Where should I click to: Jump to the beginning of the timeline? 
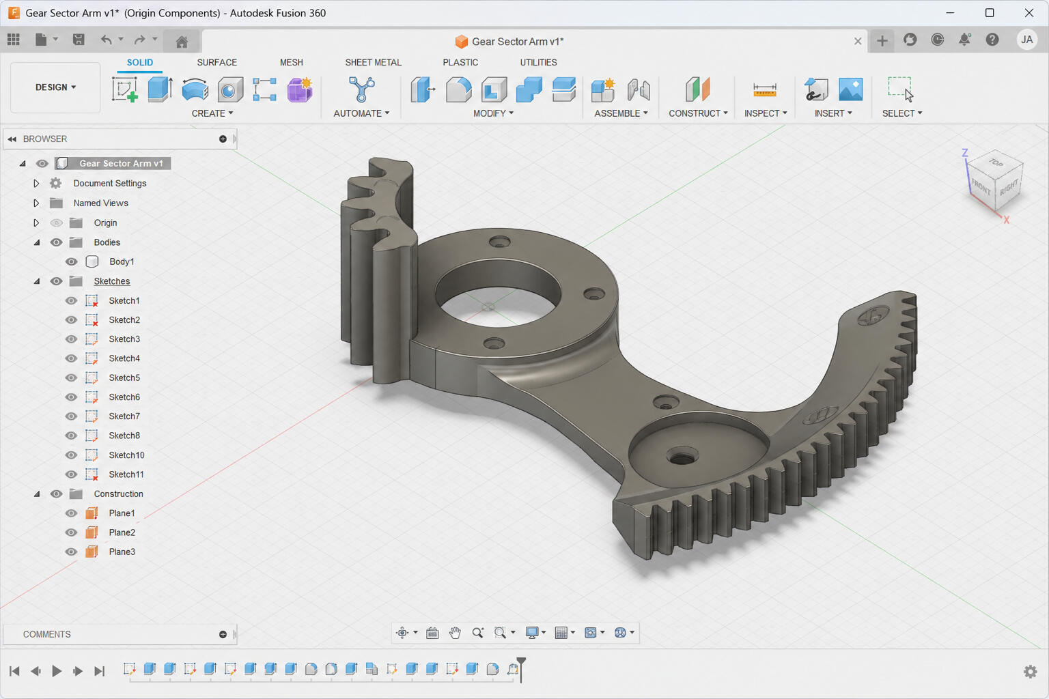[14, 671]
